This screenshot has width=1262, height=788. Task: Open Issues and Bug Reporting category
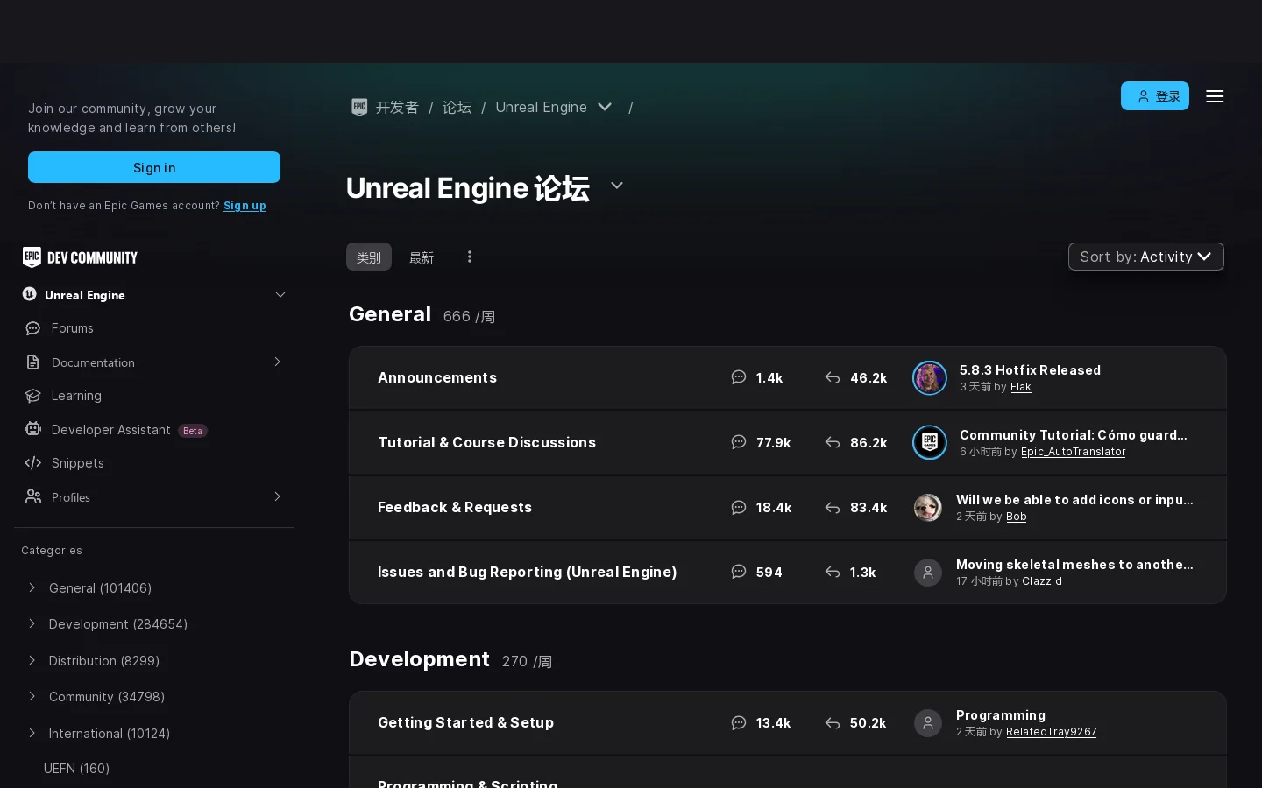(x=528, y=572)
